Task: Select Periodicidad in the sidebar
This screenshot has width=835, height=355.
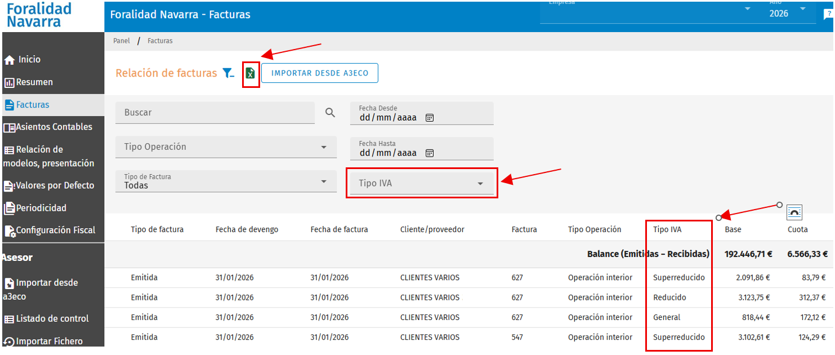Action: (35, 208)
